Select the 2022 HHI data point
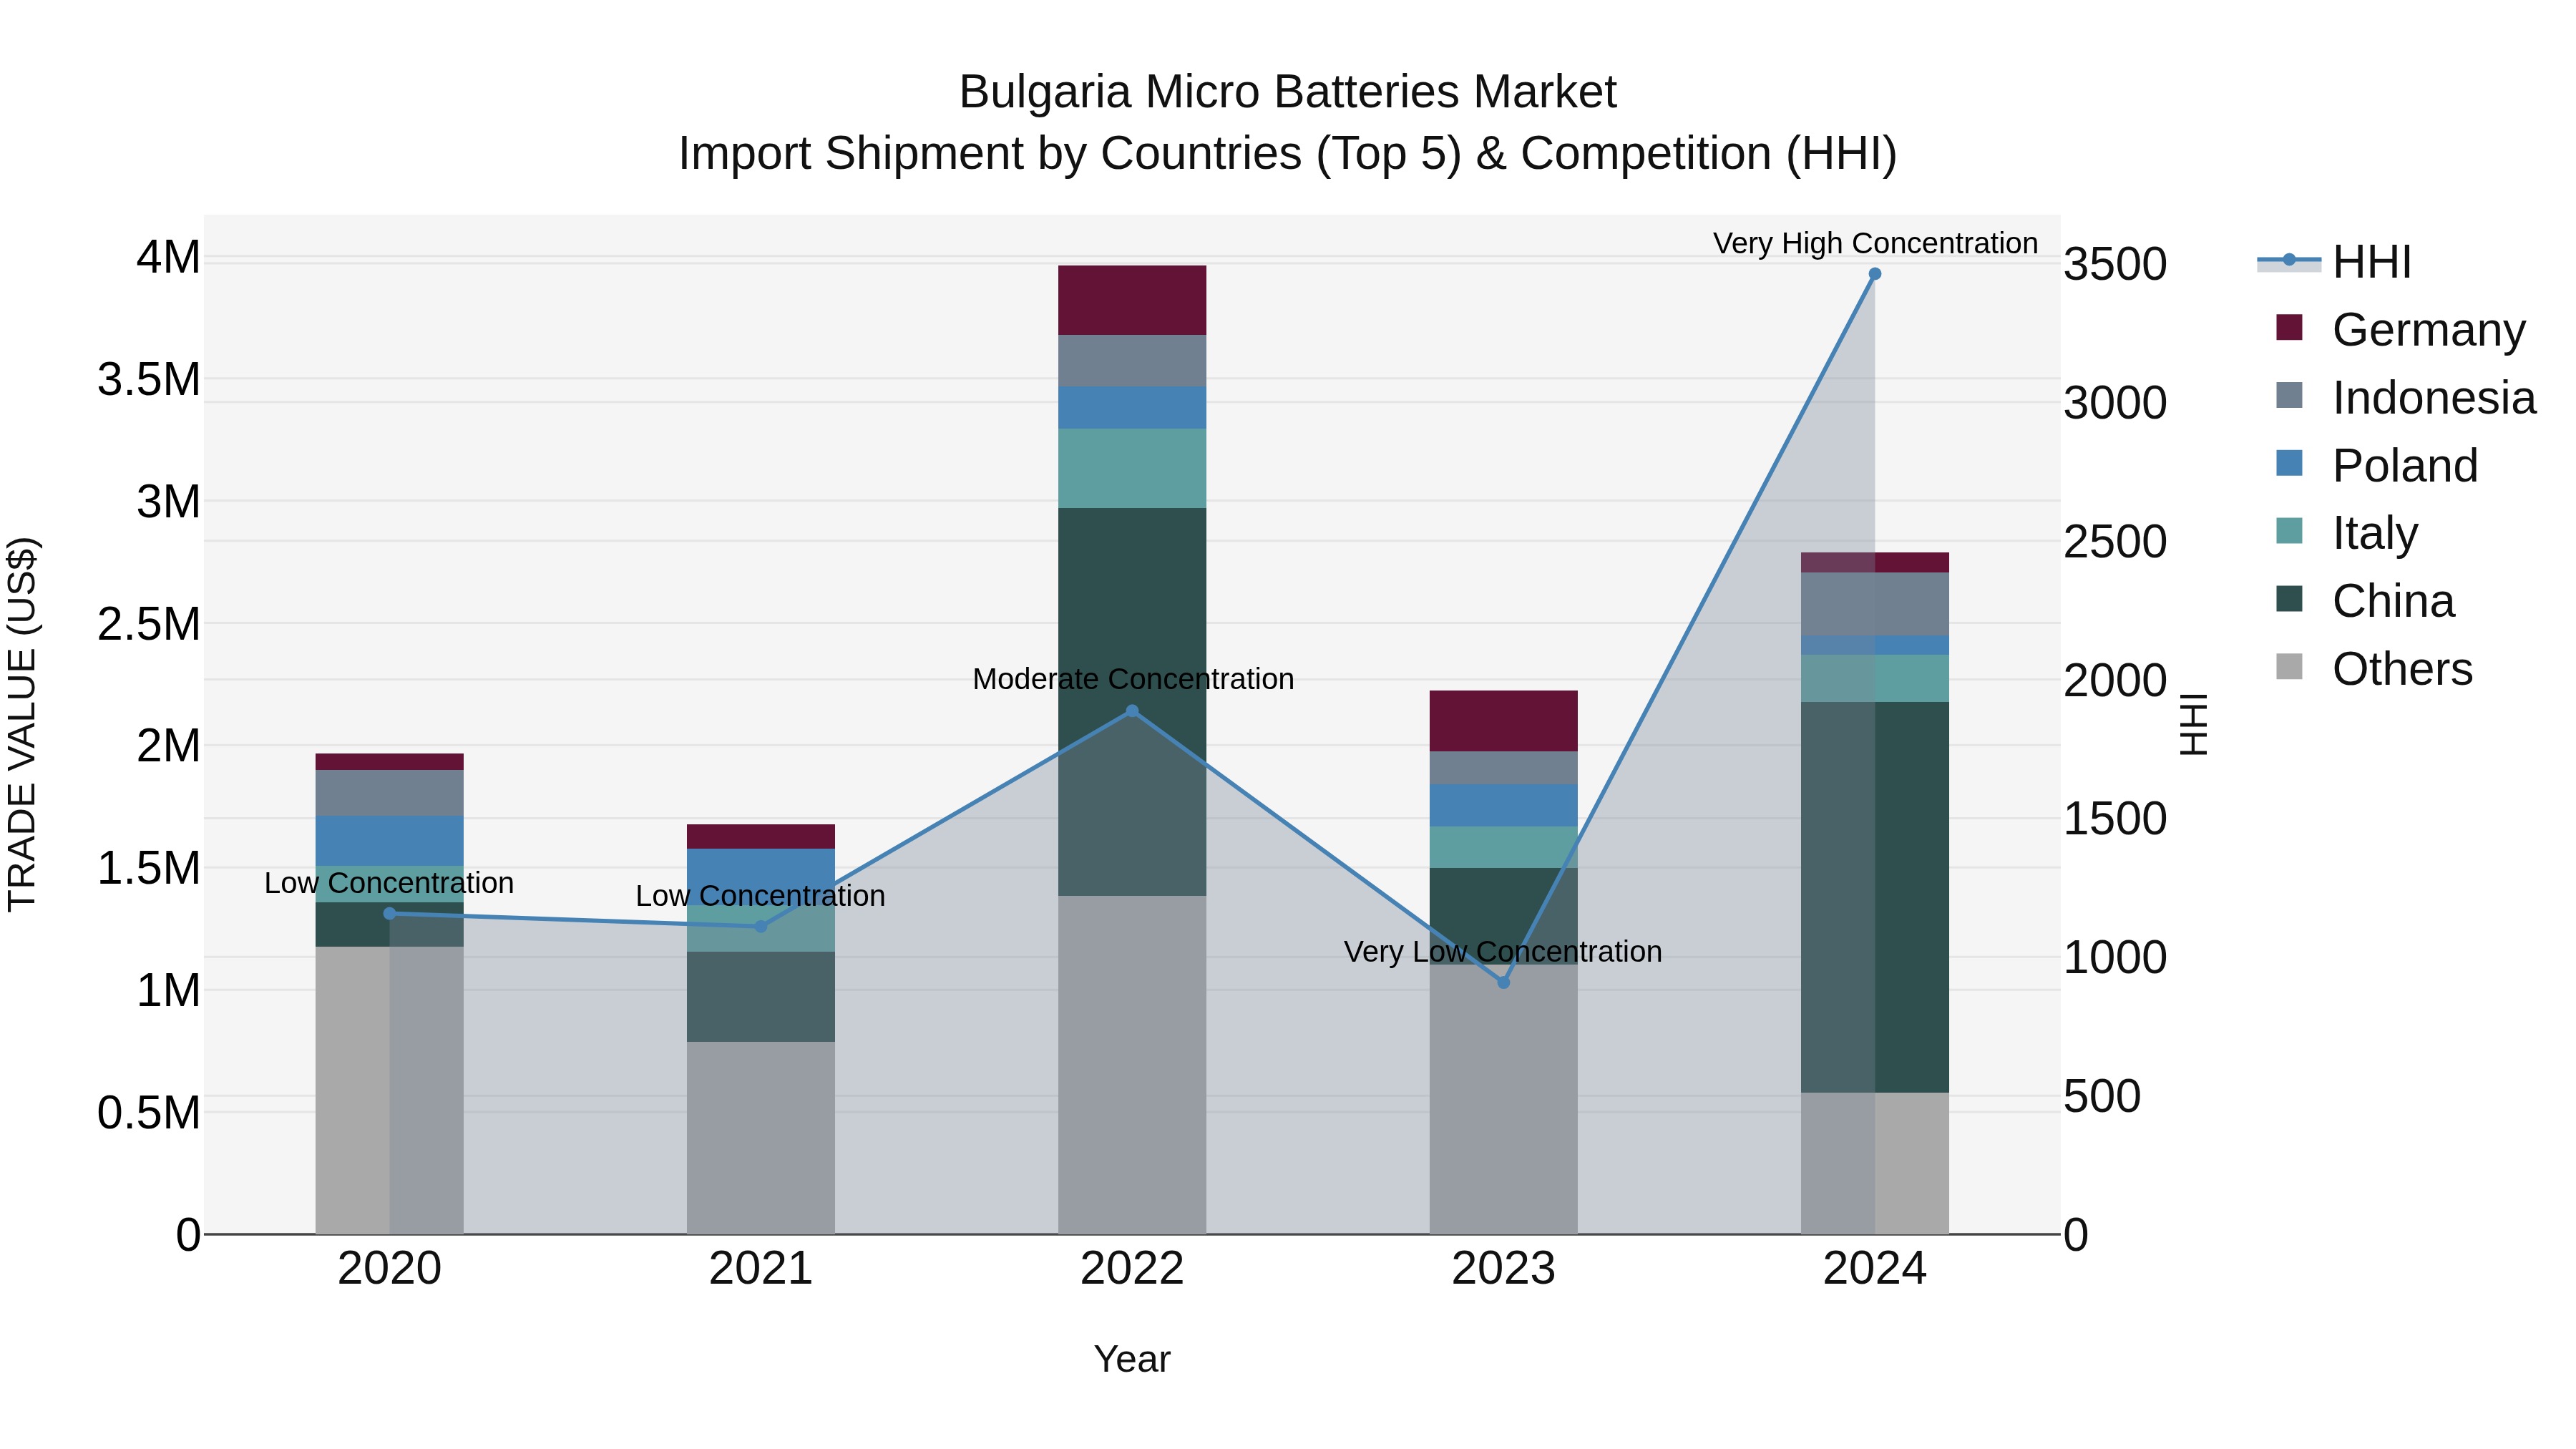The image size is (2576, 1449). click(x=1132, y=711)
